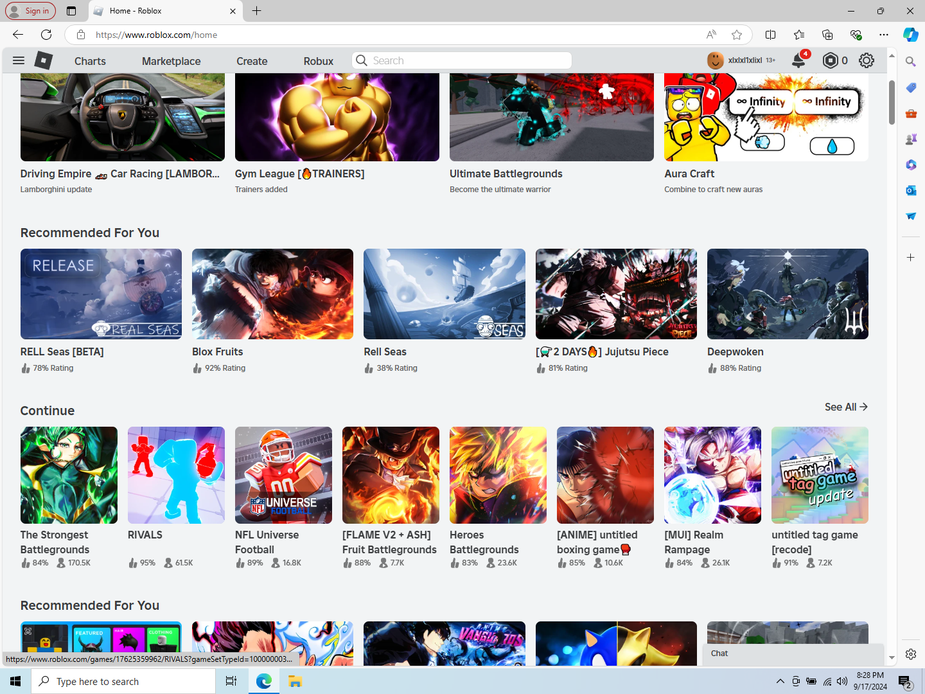Click Sign in profile button
Image resolution: width=925 pixels, height=694 pixels.
(30, 11)
